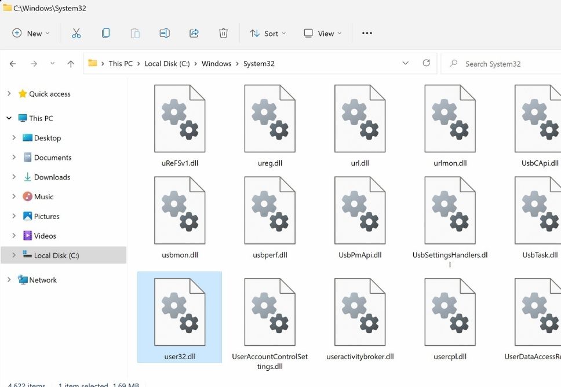Open the See more toolbar menu

point(367,33)
